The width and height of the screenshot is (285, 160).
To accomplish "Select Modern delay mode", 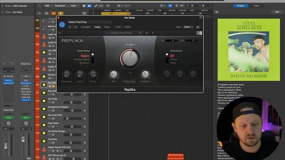I will coord(85,56).
